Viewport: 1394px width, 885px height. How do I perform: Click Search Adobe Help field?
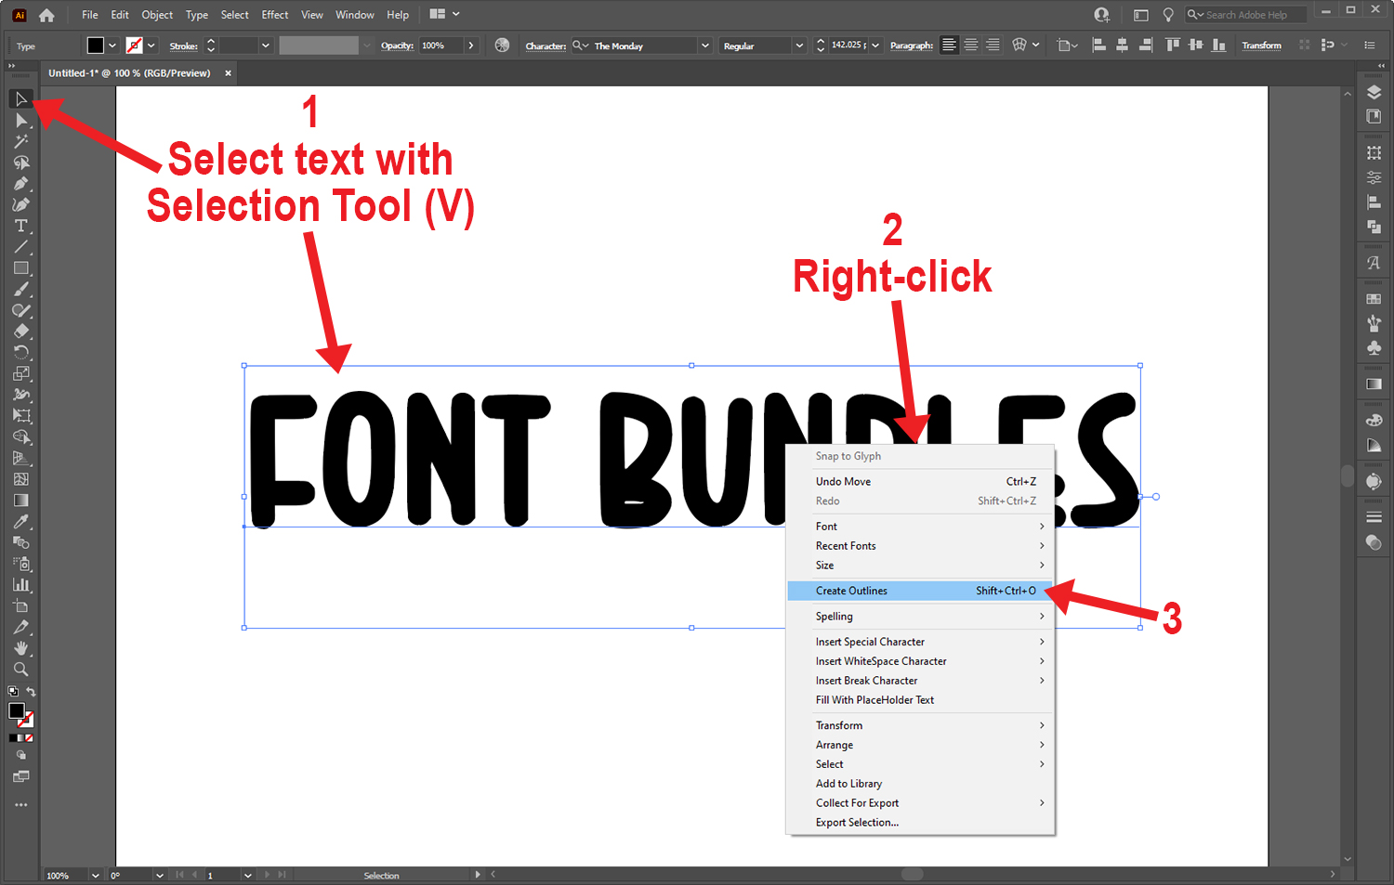pos(1246,15)
